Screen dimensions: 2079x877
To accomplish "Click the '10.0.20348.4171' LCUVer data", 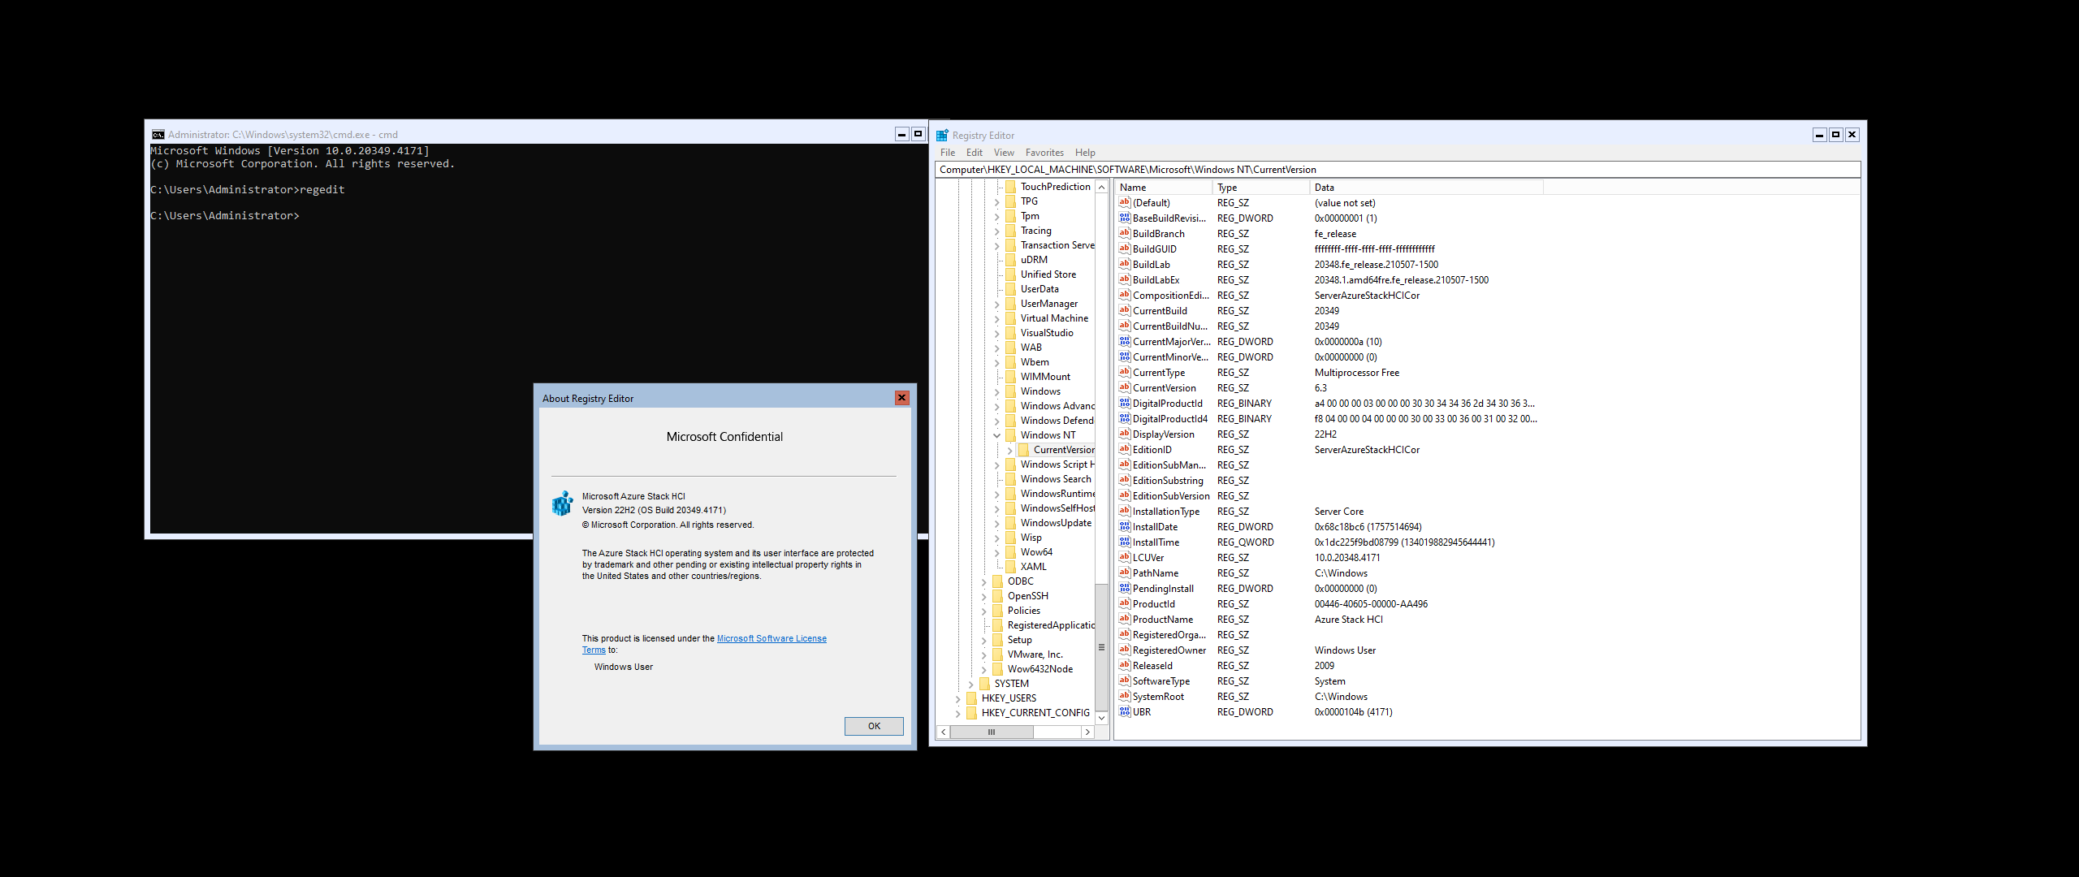I will click(x=1347, y=558).
